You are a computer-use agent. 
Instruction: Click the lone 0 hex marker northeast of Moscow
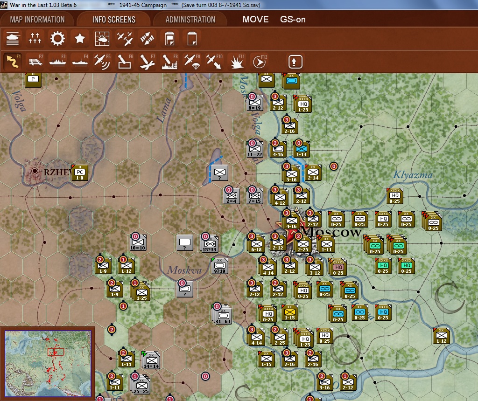pos(334,166)
